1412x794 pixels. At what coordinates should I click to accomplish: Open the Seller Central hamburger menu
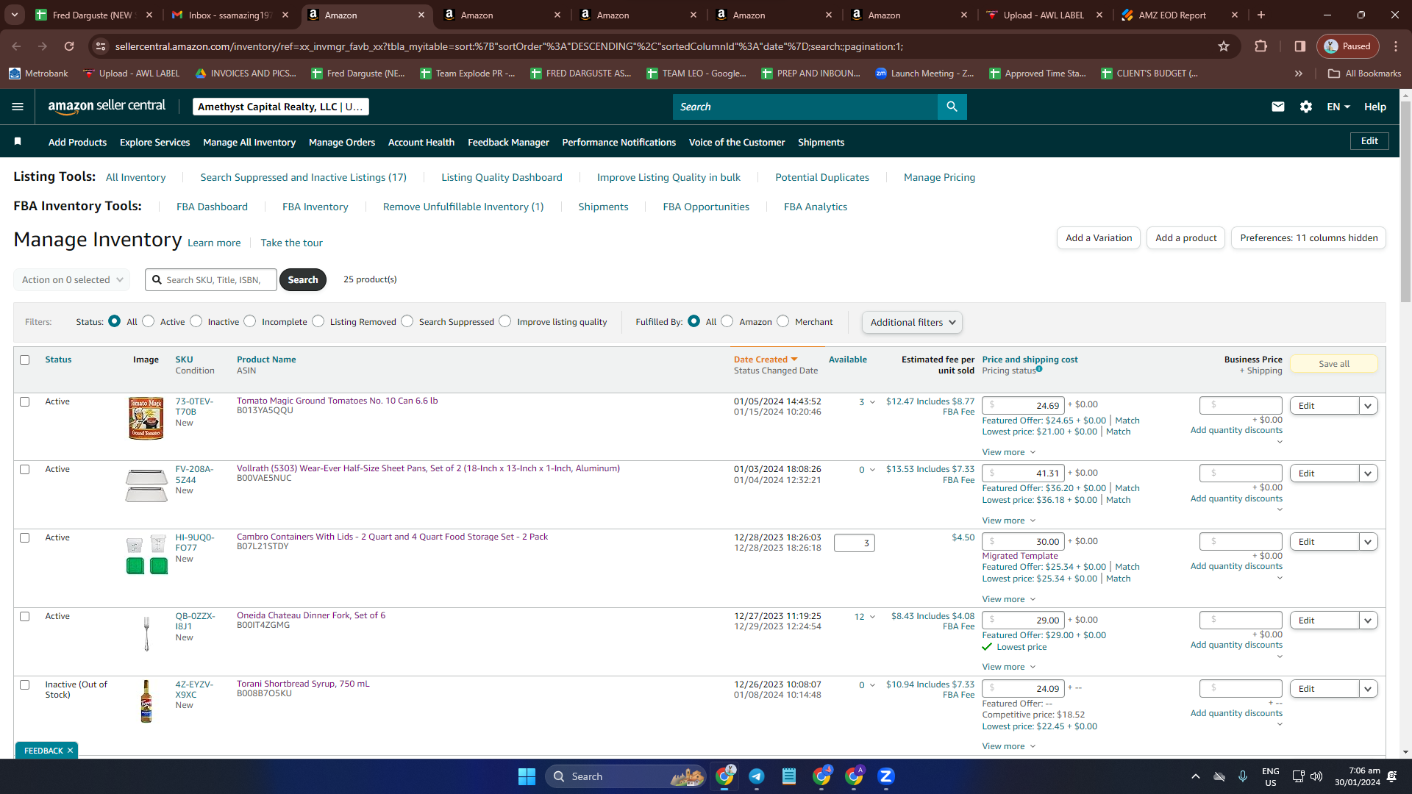[x=18, y=107]
